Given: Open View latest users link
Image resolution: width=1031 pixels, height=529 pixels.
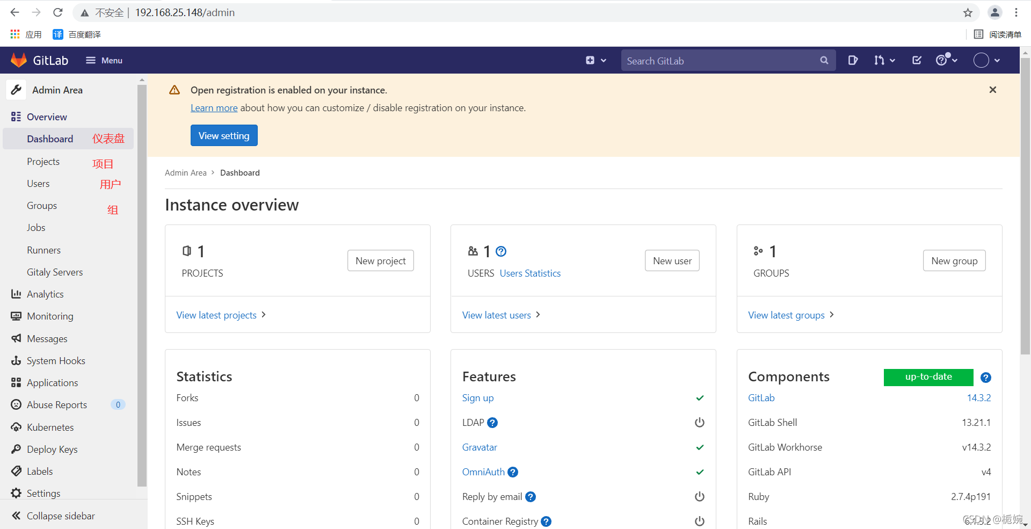Looking at the screenshot, I should tap(501, 315).
